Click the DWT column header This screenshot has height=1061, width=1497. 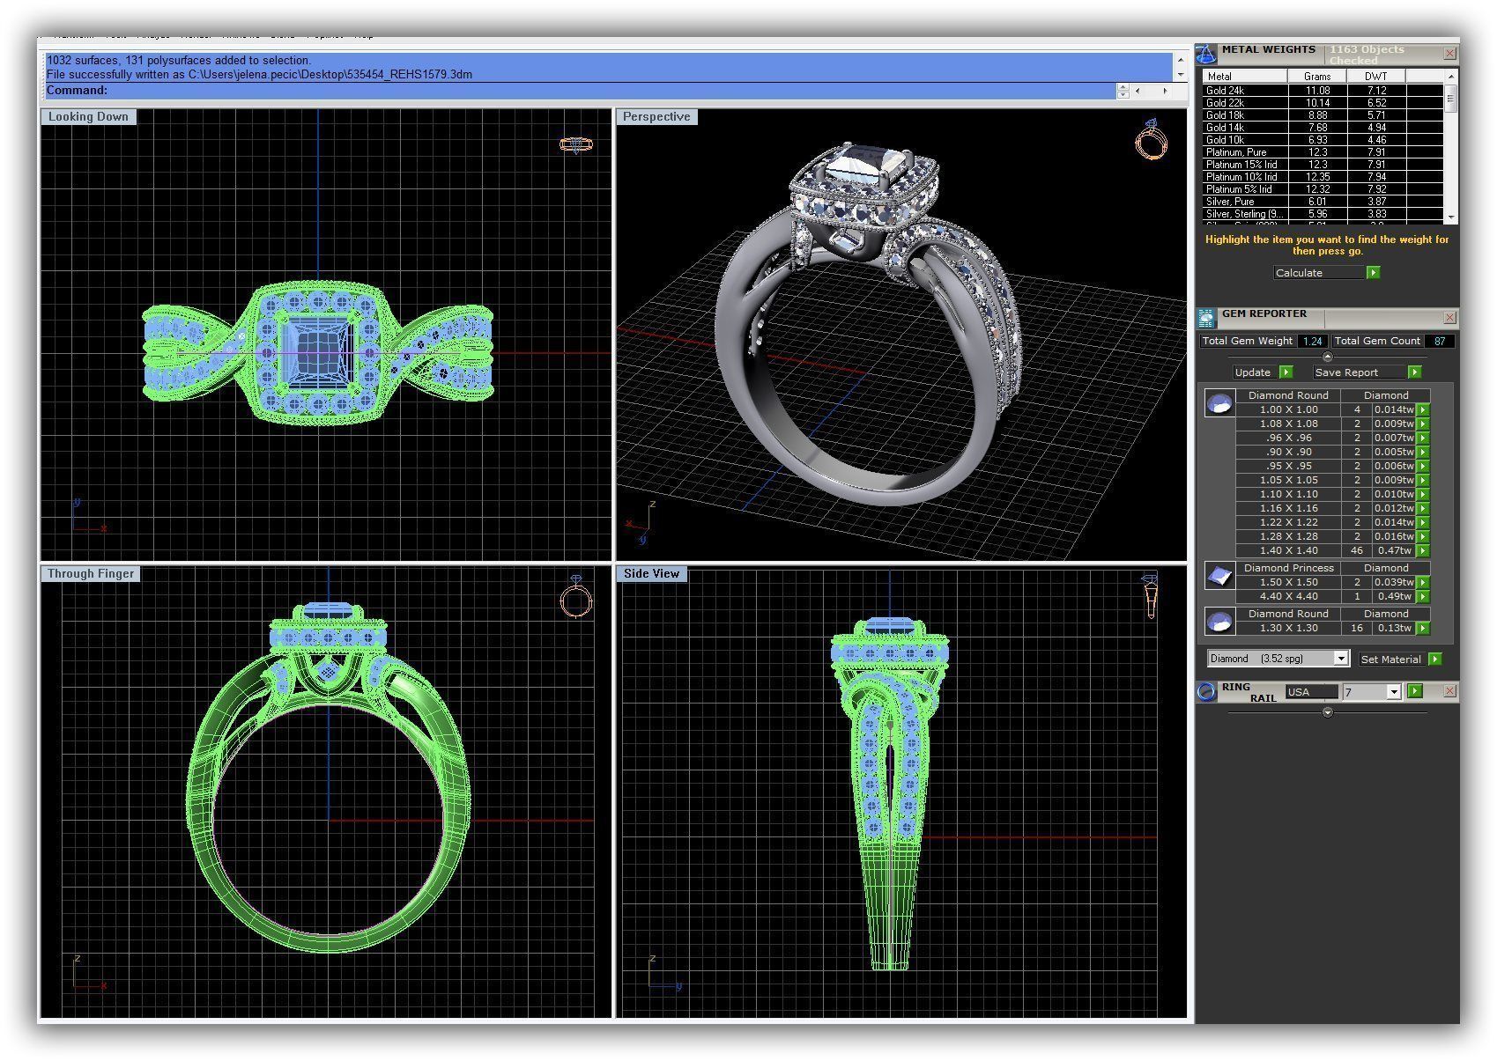click(x=1376, y=77)
